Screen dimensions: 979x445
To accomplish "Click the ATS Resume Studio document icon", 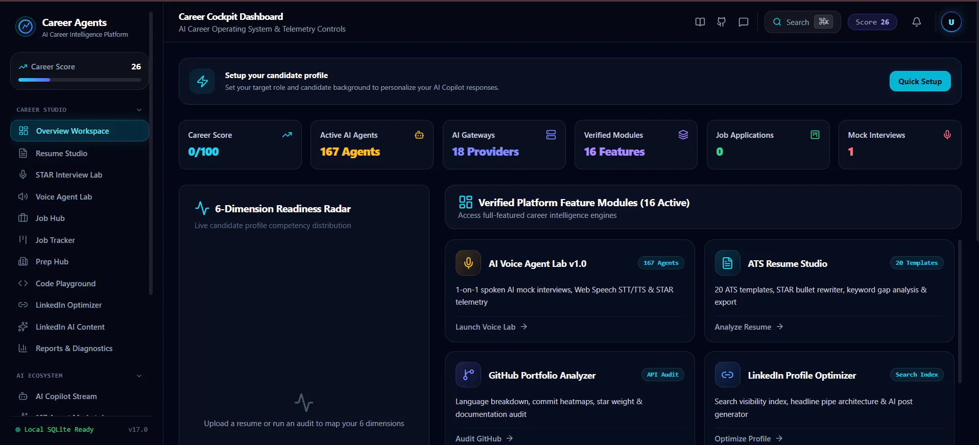I will 728,263.
